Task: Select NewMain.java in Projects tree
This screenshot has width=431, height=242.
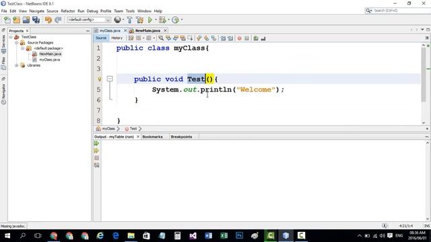Action: pyautogui.click(x=50, y=54)
